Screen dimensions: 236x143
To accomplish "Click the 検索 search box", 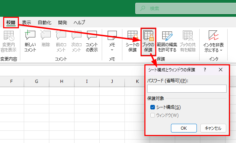I will tap(186, 8).
